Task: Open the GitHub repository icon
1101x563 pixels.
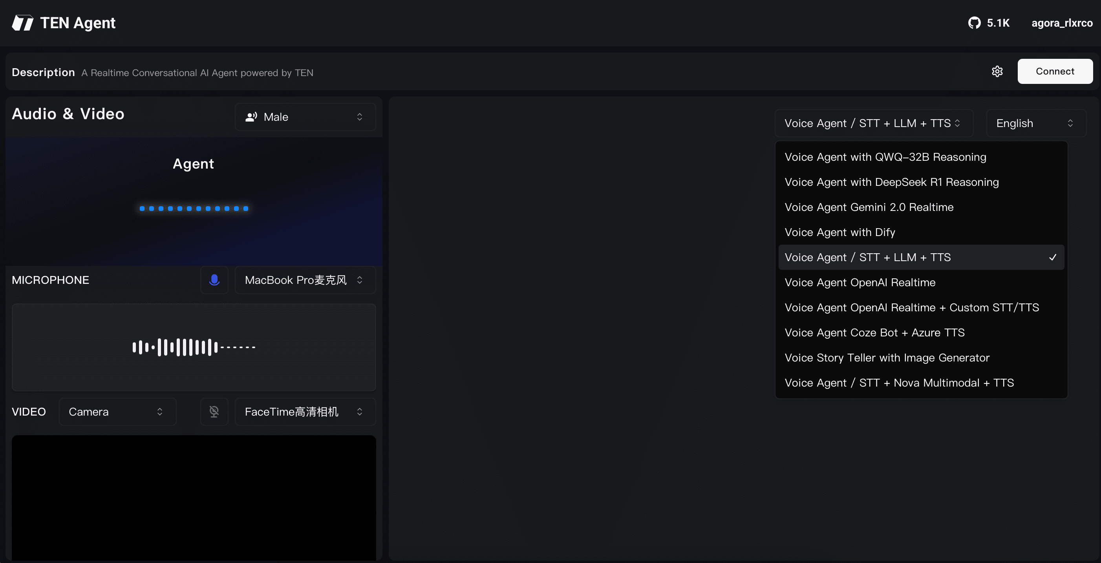Action: 974,23
